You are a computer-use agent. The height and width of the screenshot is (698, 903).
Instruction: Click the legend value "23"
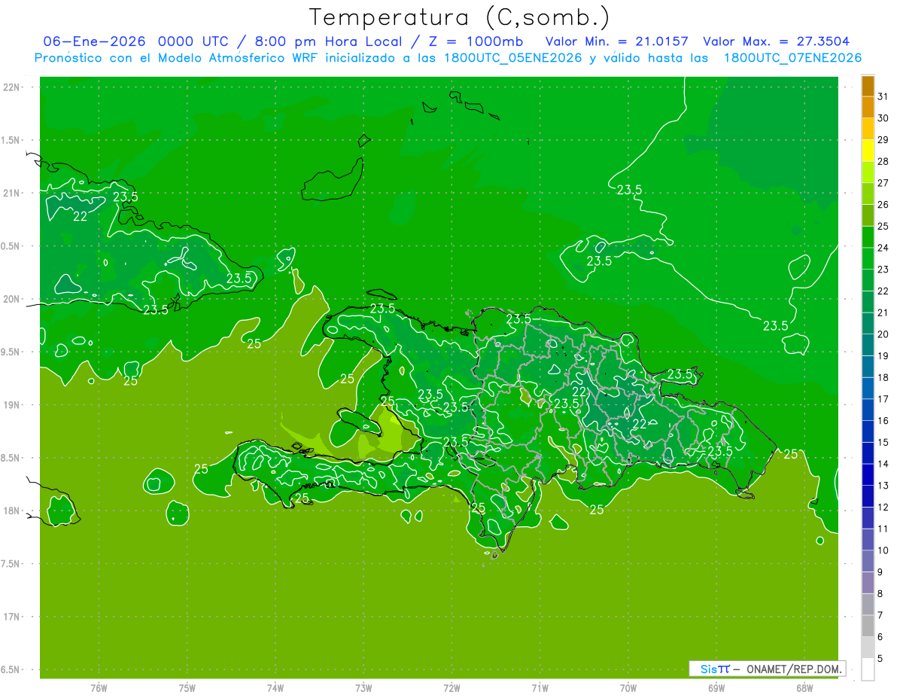(x=883, y=270)
